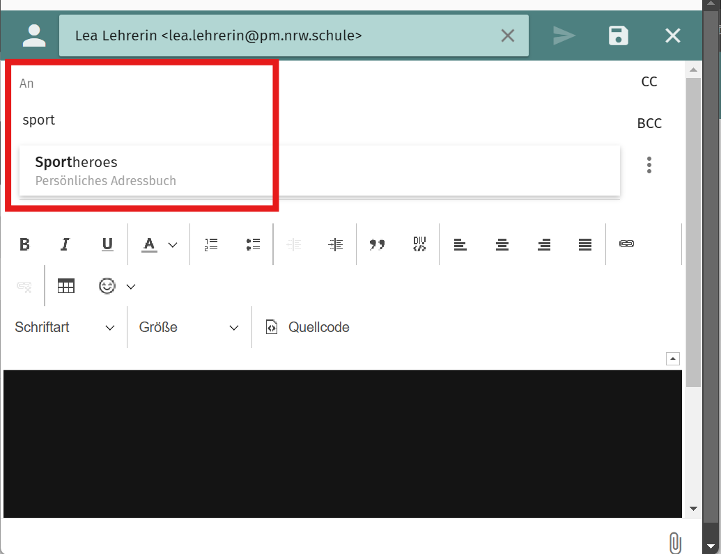Toggle underline text formatting
The image size is (721, 554).
click(x=107, y=244)
